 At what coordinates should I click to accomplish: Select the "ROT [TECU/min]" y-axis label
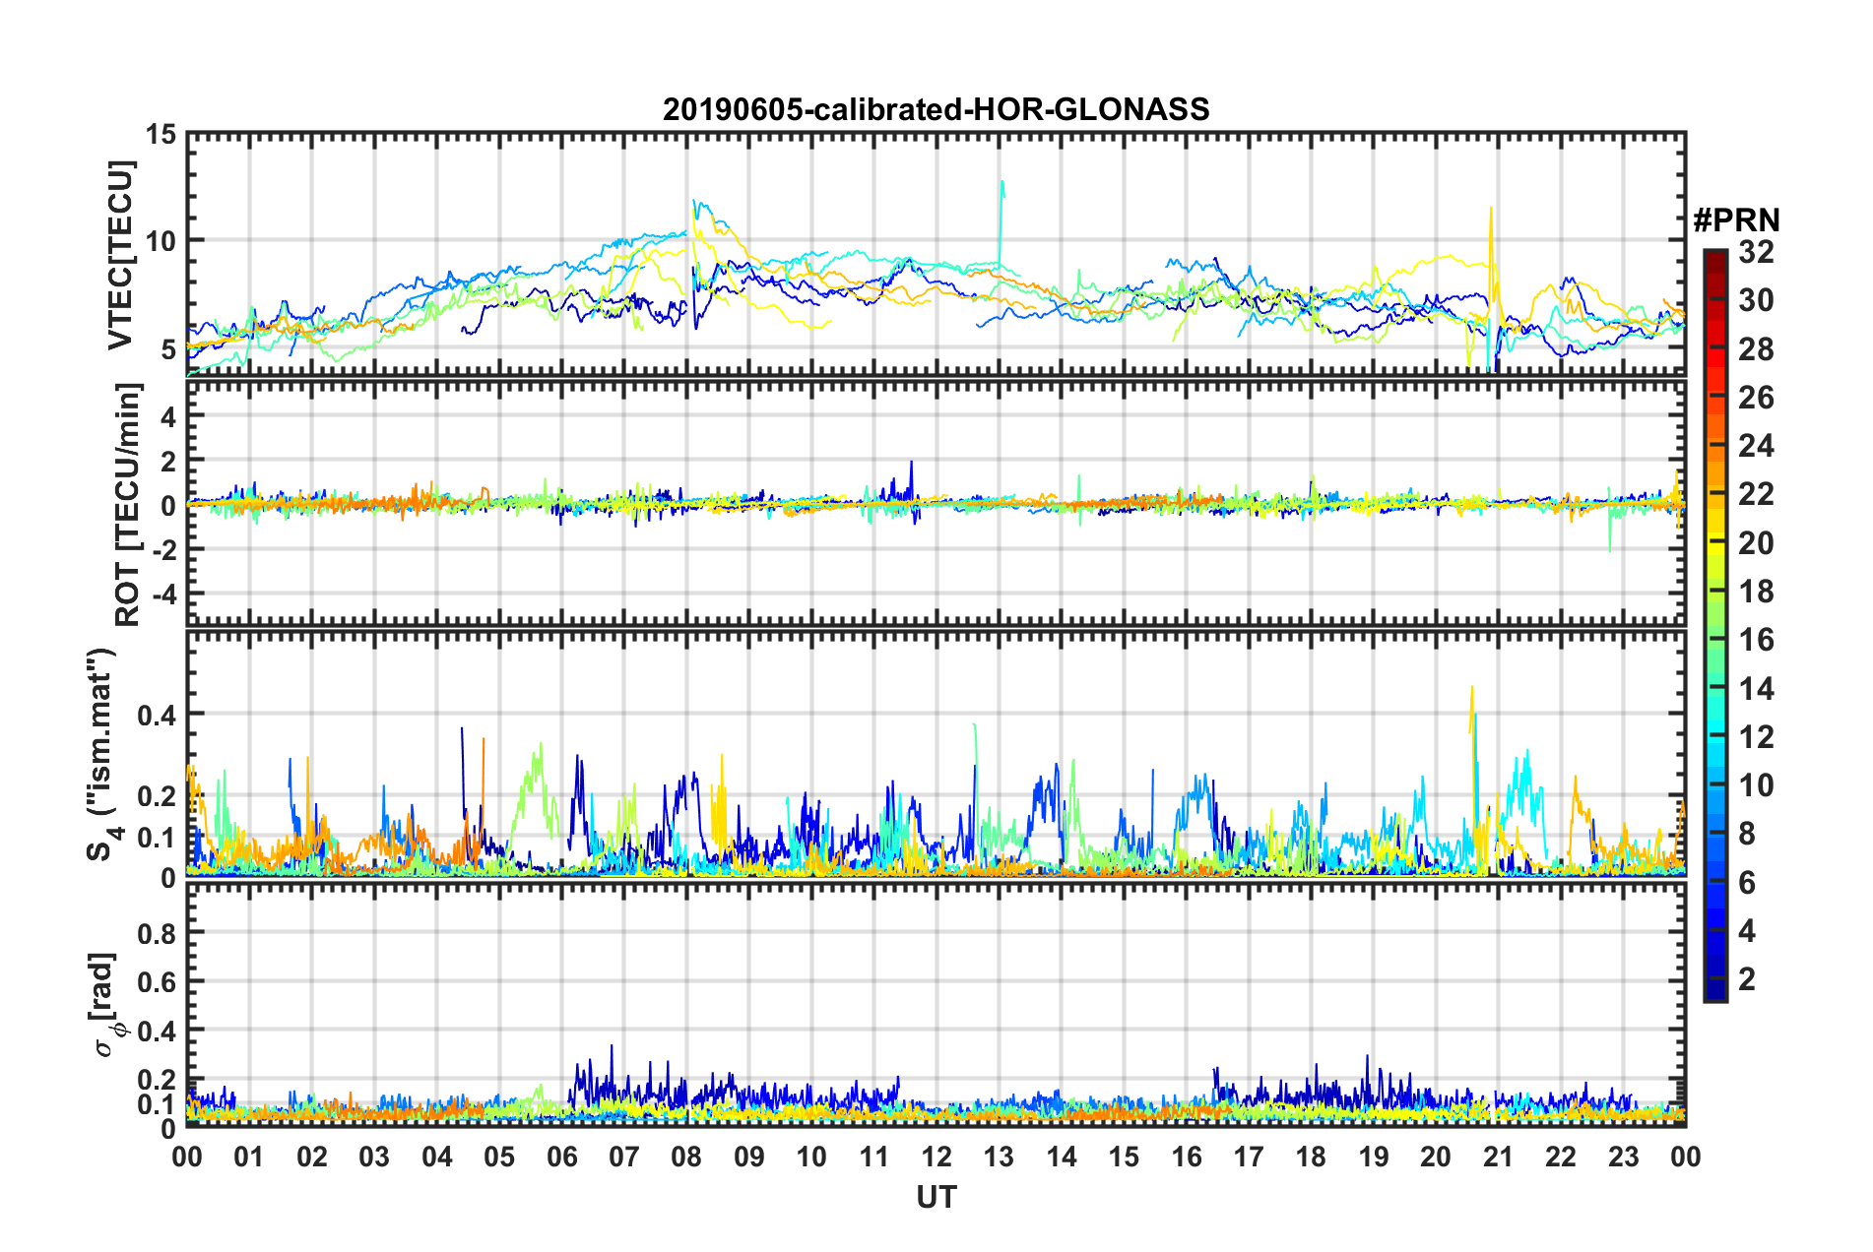click(128, 505)
